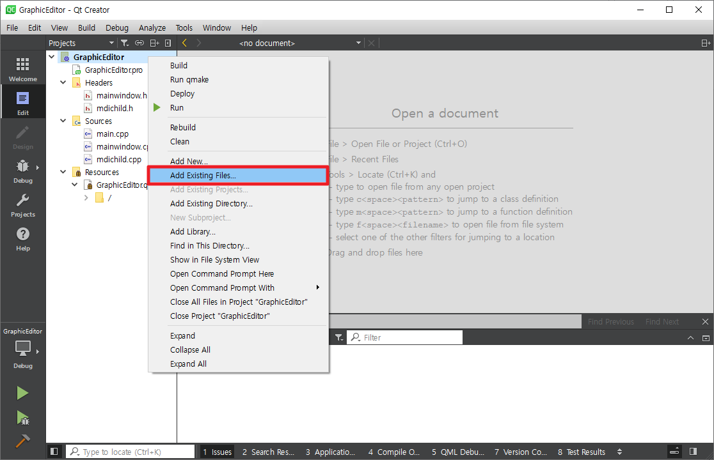Expand the "/" resource prefix folder
Viewport: 714px width, 460px height.
pos(86,197)
